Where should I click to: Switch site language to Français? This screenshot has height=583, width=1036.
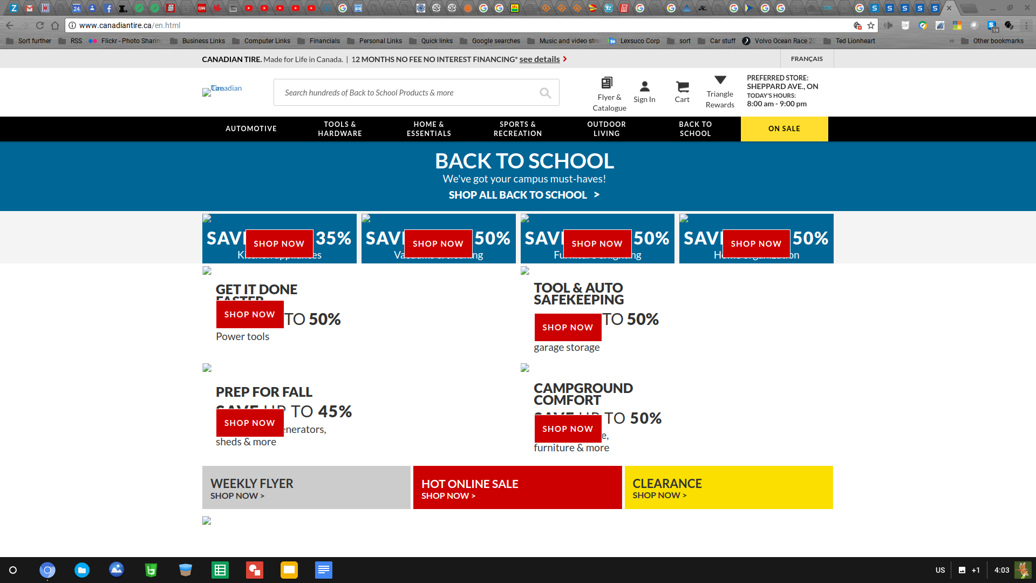click(807, 59)
